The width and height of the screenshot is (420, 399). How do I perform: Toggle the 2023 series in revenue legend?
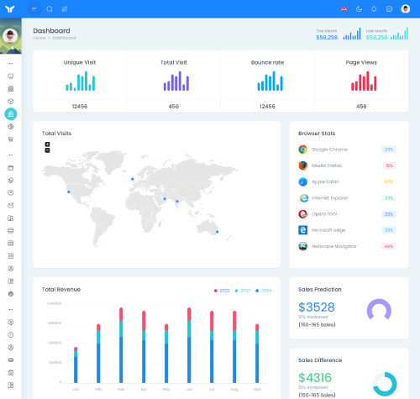(243, 291)
